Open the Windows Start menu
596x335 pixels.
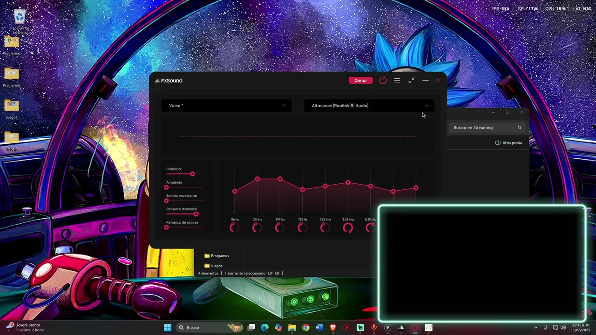(168, 328)
